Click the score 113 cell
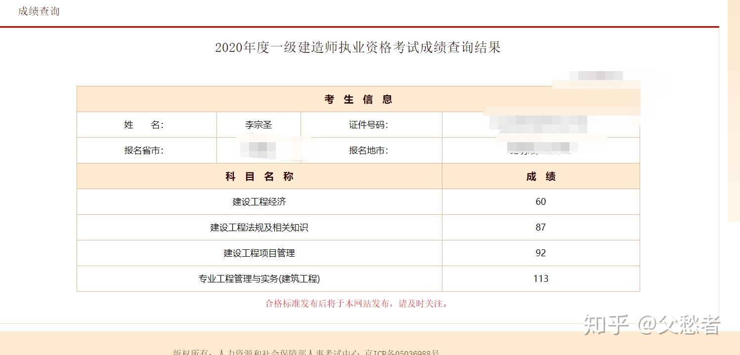The width and height of the screenshot is (740, 355). (540, 278)
